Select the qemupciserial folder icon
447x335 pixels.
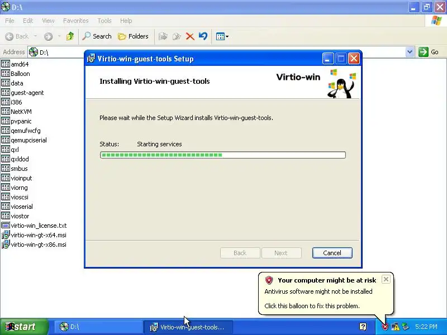click(6, 140)
